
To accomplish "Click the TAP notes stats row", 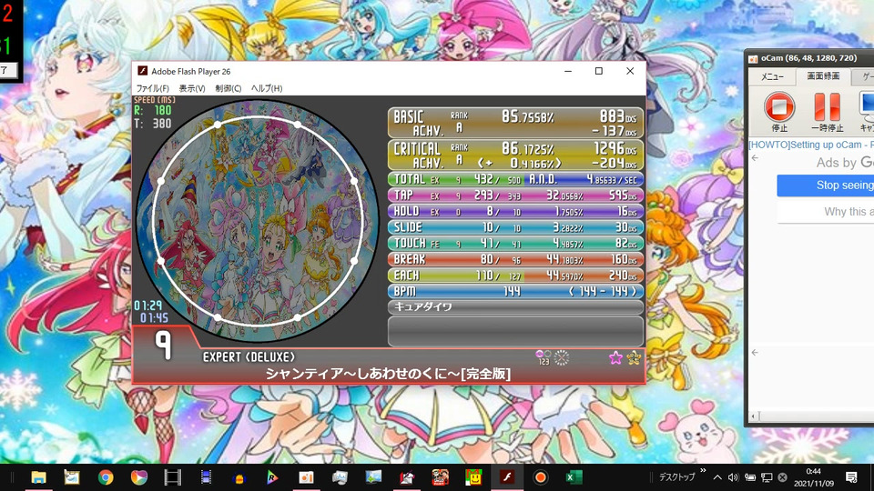I will pyautogui.click(x=515, y=195).
